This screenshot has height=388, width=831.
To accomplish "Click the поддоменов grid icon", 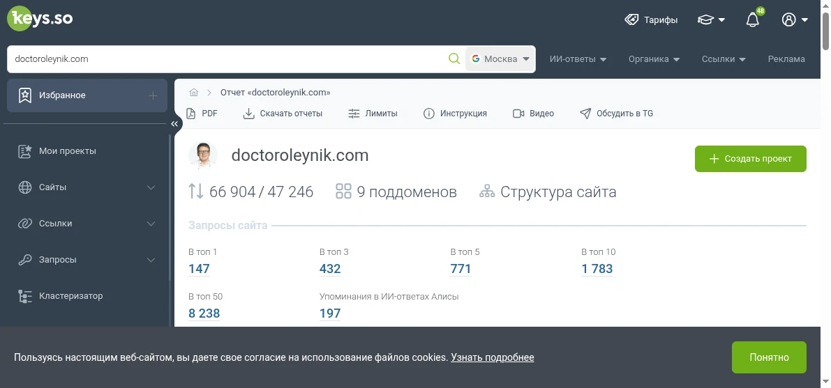I will click(343, 192).
